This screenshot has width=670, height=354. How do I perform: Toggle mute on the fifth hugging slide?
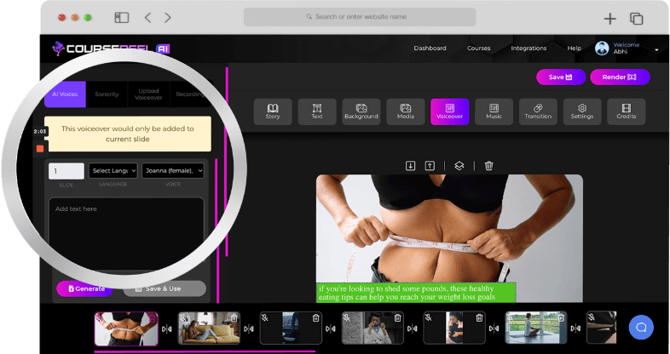click(429, 317)
